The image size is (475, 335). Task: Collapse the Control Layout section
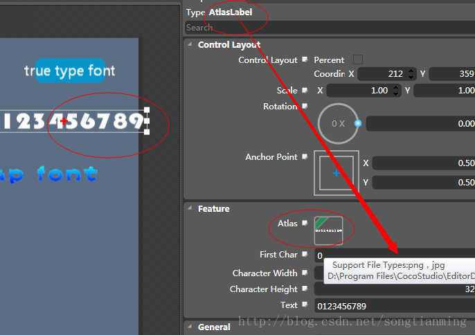190,45
